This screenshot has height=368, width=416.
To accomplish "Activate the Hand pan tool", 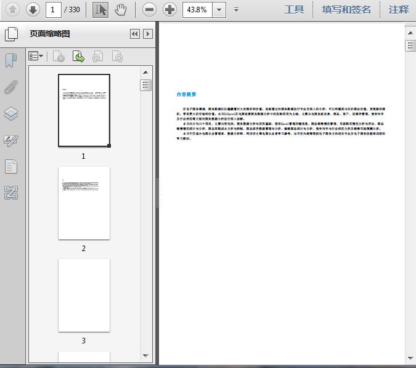I will [x=121, y=10].
